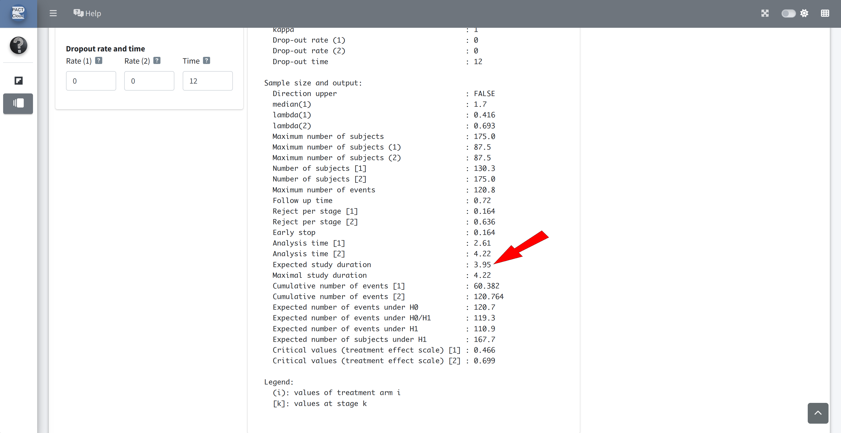Click the Dropout rate and time heading
Image resolution: width=841 pixels, height=433 pixels.
click(x=106, y=49)
